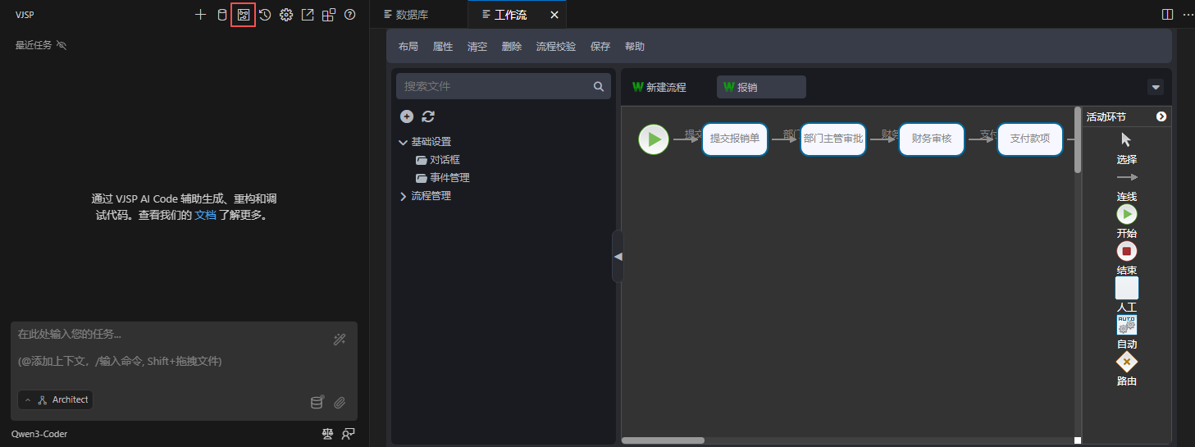This screenshot has height=447, width=1195.
Task: Select the 路由 diamond node in palette
Action: [1127, 362]
